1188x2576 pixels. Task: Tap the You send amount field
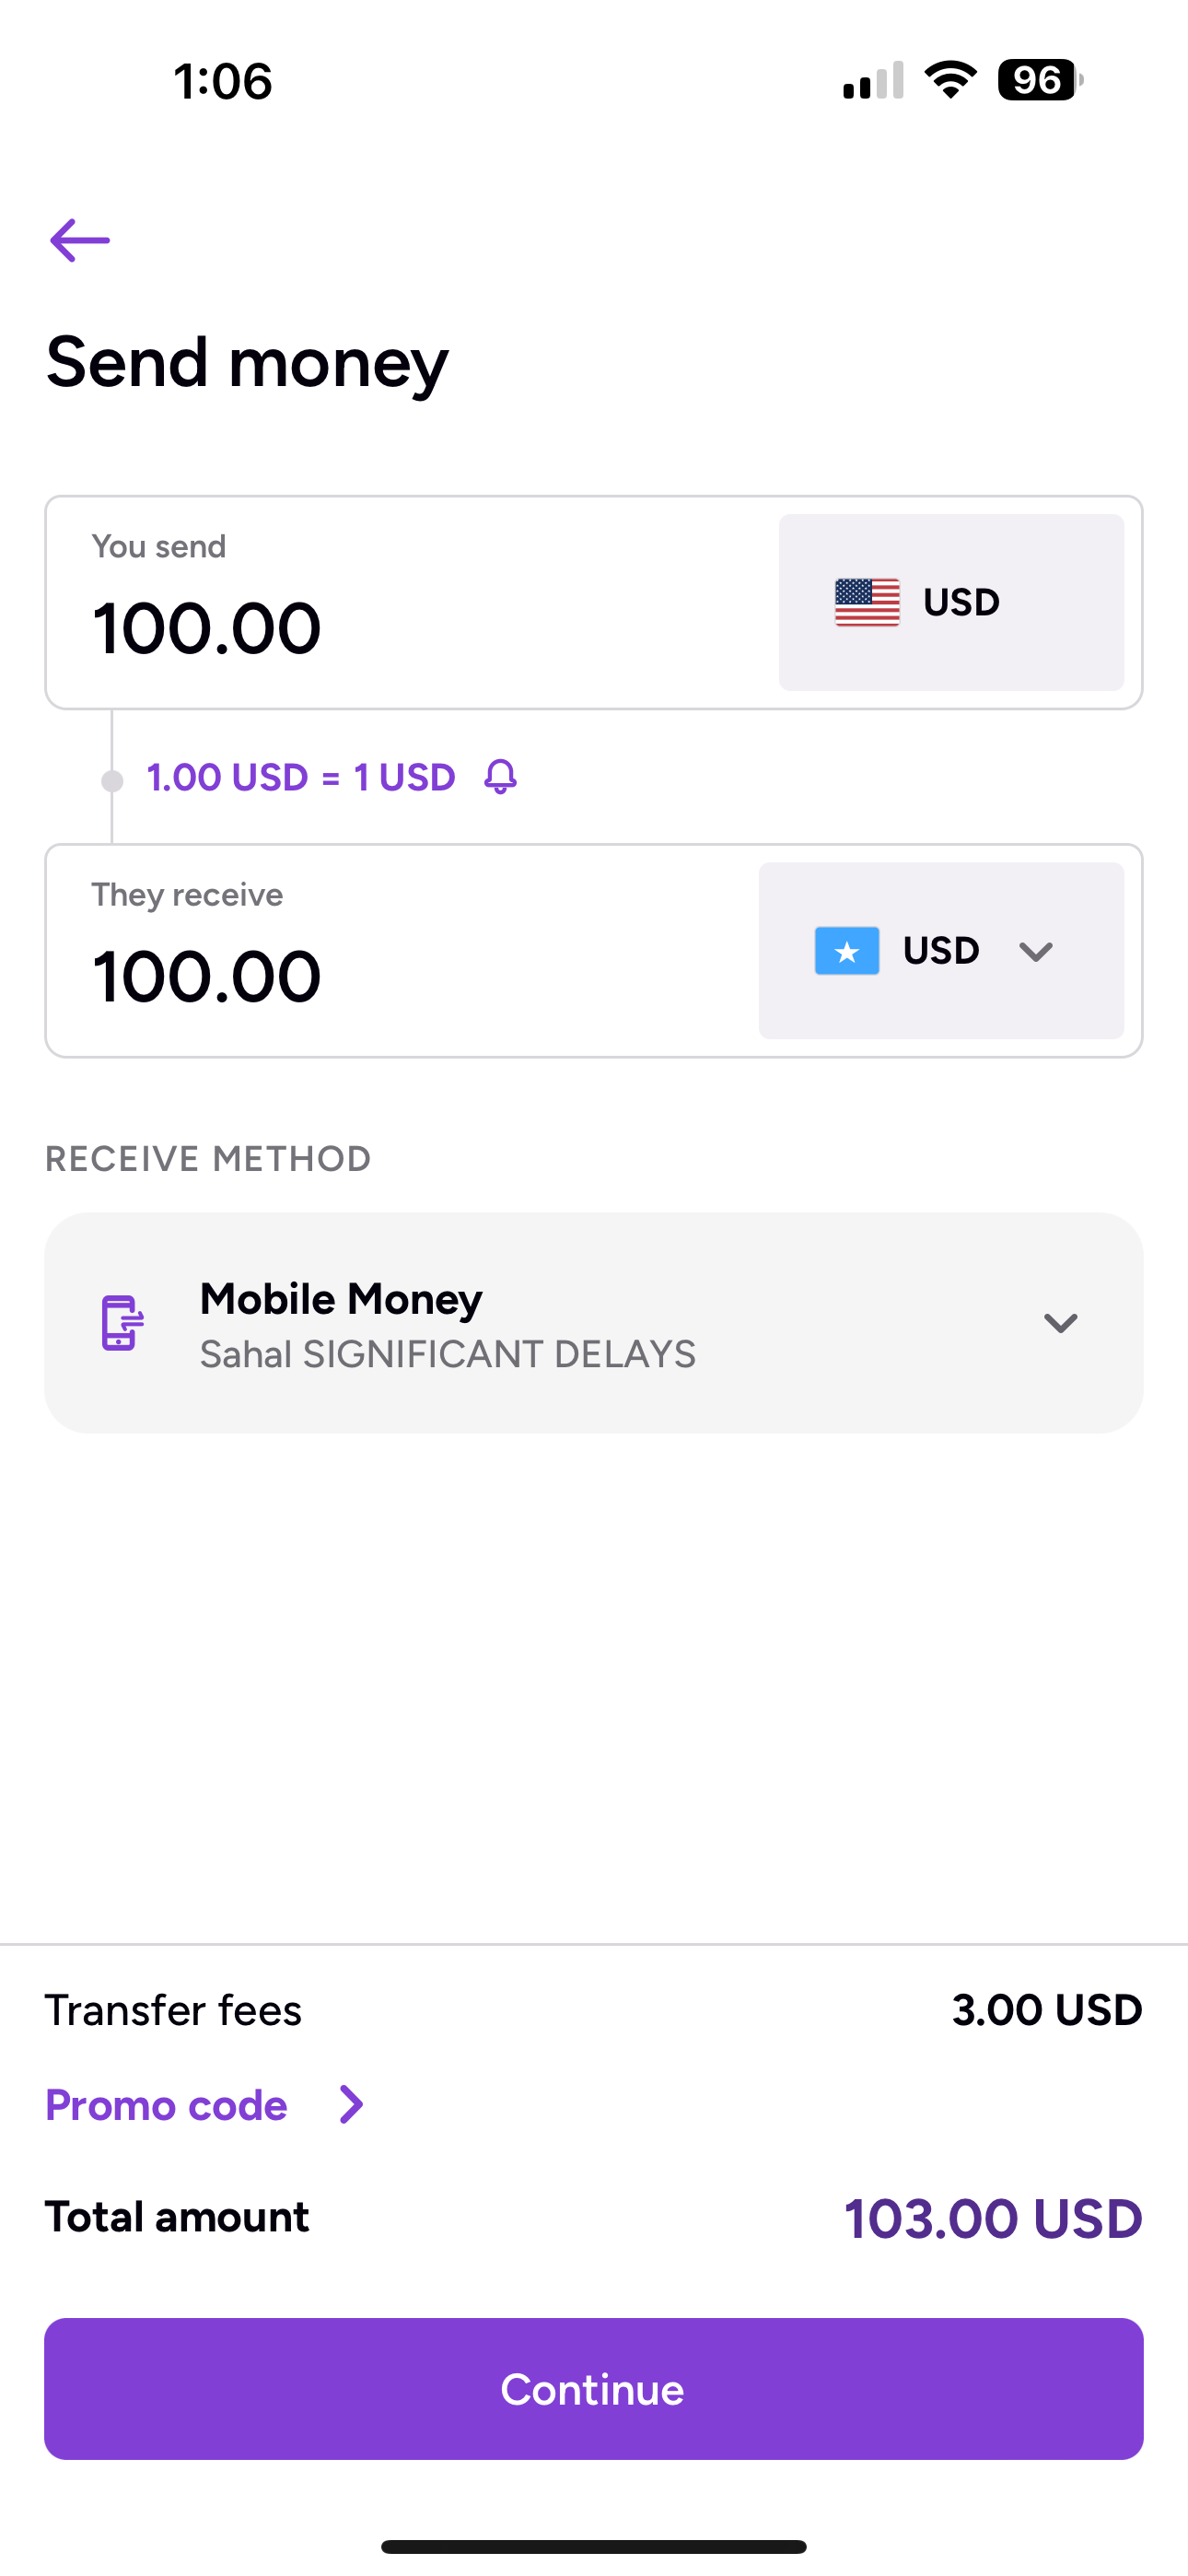tap(410, 602)
